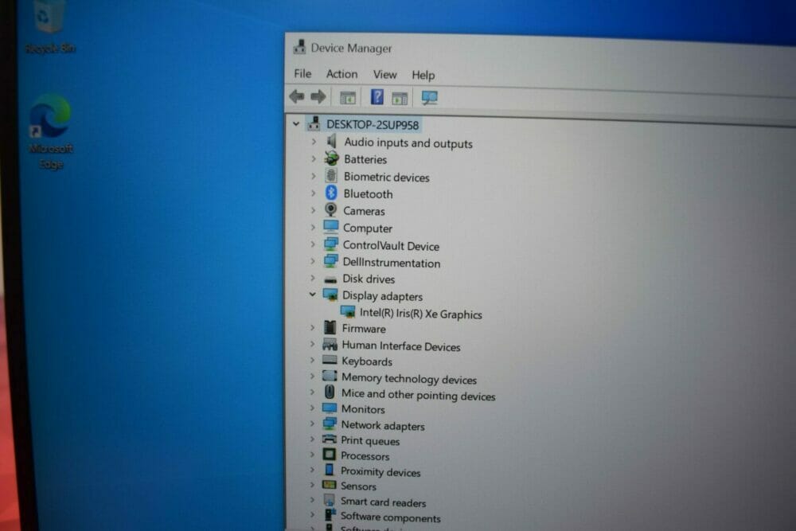The width and height of the screenshot is (796, 531).
Task: Select the Software components label
Action: 390,517
